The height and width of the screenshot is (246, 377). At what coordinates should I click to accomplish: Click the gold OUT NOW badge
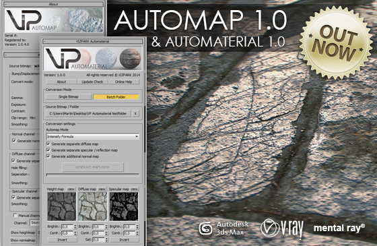tap(336, 42)
